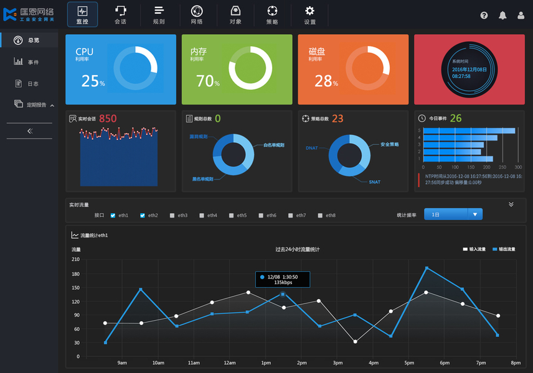533x373 pixels.
Task: Click the 策略总数 count 23
Action: coord(337,119)
